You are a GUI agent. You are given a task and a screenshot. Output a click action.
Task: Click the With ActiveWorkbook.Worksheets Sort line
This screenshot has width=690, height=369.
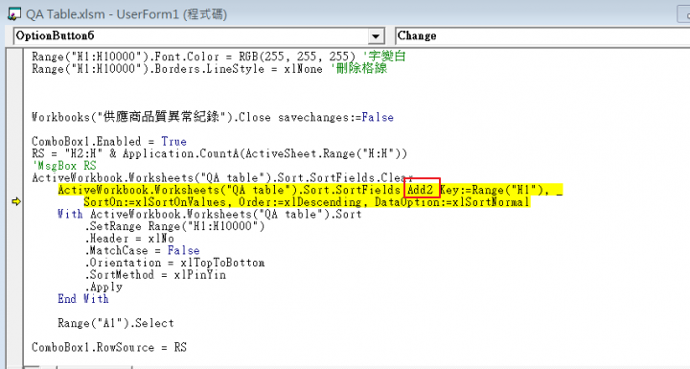pos(210,214)
